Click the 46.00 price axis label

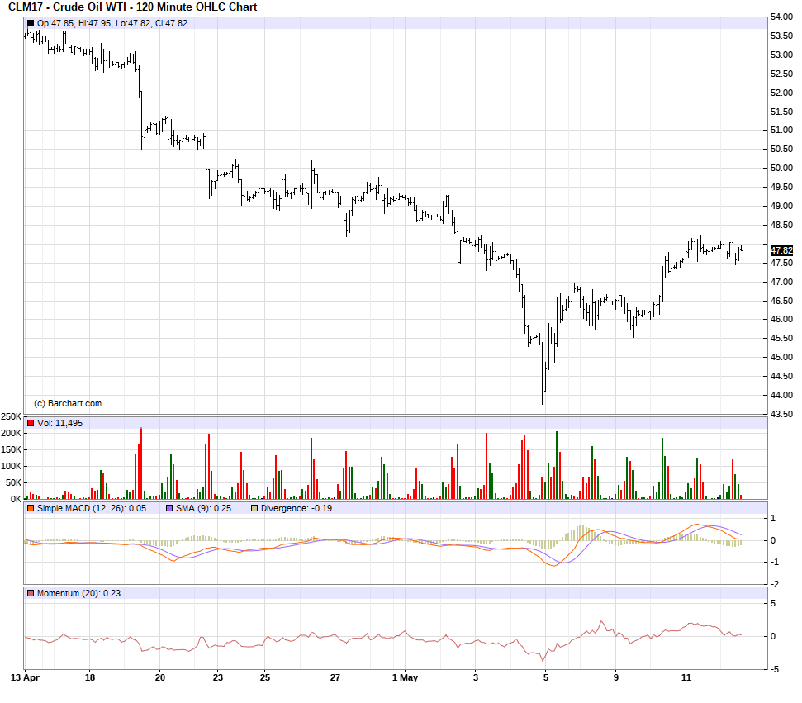pos(781,319)
